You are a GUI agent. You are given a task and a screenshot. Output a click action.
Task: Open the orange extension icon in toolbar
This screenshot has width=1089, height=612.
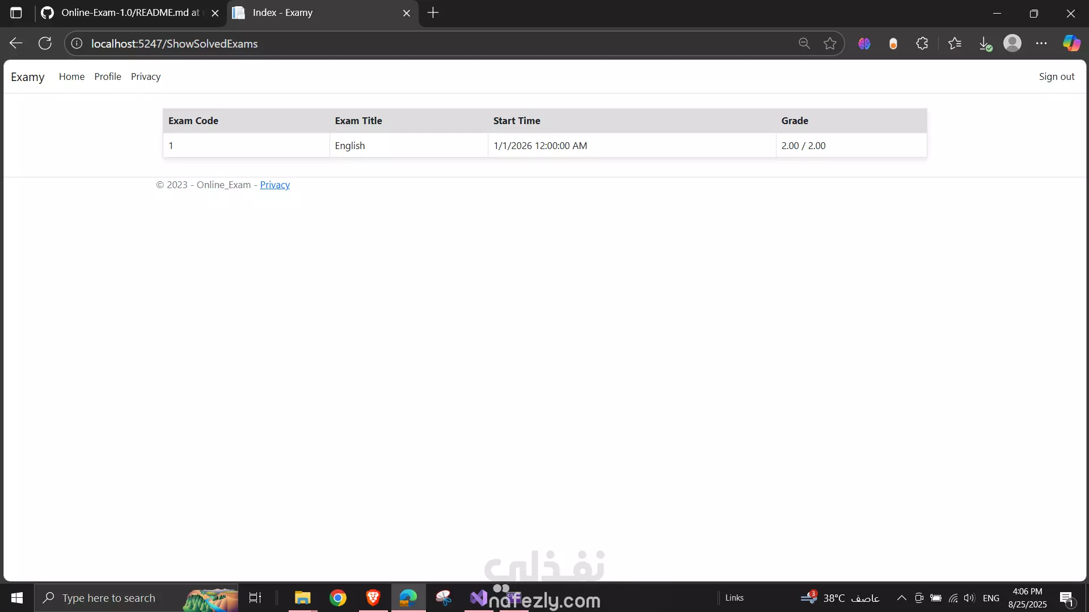pyautogui.click(x=893, y=44)
